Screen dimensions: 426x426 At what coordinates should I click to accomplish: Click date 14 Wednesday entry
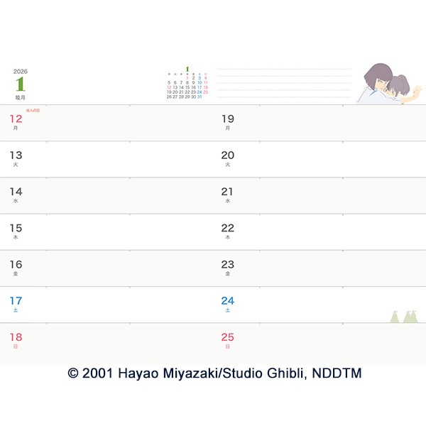[16, 195]
